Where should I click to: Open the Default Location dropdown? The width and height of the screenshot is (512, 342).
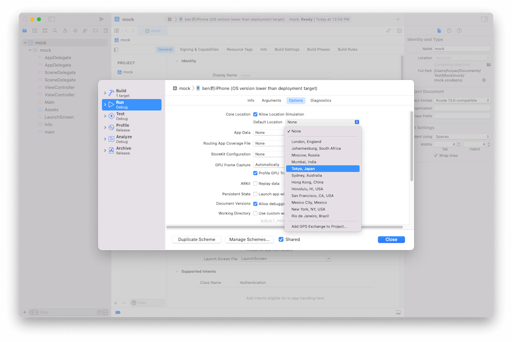322,122
